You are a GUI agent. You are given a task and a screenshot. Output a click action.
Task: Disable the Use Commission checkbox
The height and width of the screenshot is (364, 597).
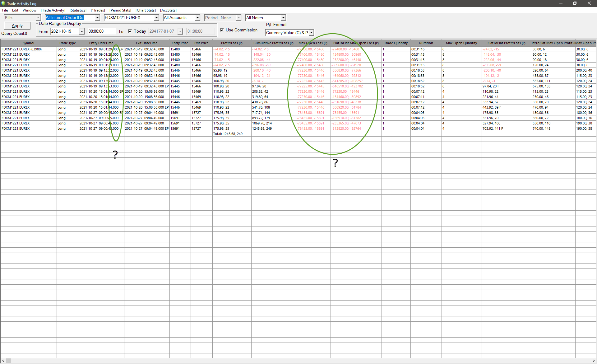point(222,30)
